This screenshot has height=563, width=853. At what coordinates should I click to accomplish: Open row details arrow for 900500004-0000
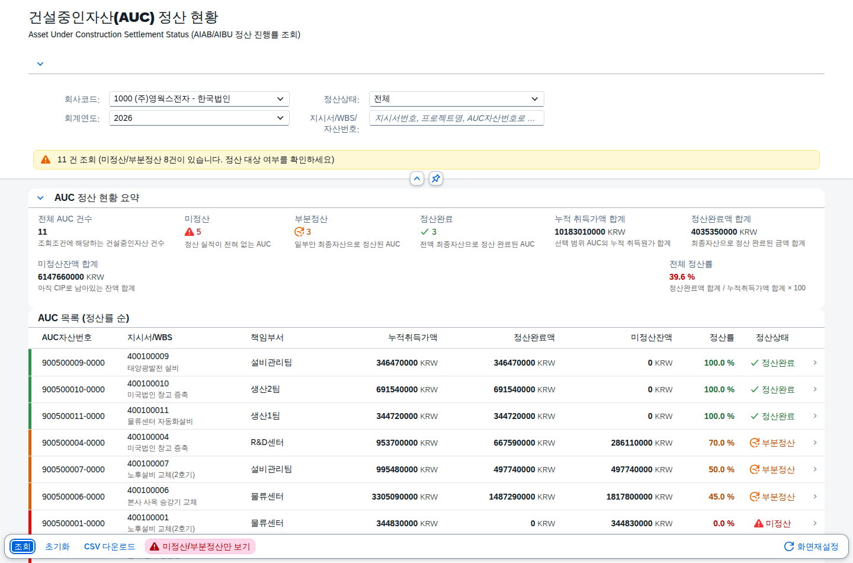815,443
